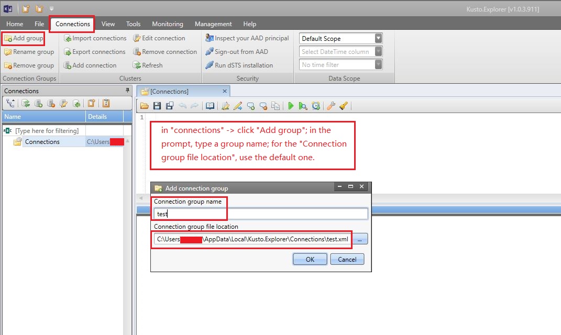Image resolution: width=561 pixels, height=335 pixels.
Task: Click the second new-tab icon in title bar
Action: (39, 8)
